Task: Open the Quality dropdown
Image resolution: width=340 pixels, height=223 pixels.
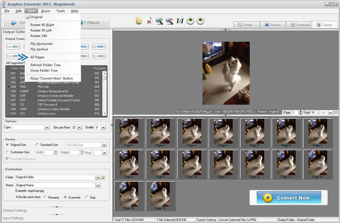Action: (103, 127)
